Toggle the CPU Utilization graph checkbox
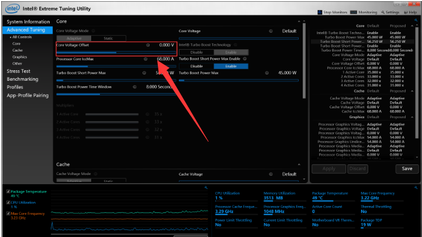422x237 pixels. (8, 202)
